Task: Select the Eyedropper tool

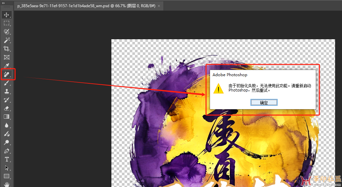Action: pyautogui.click(x=7, y=66)
